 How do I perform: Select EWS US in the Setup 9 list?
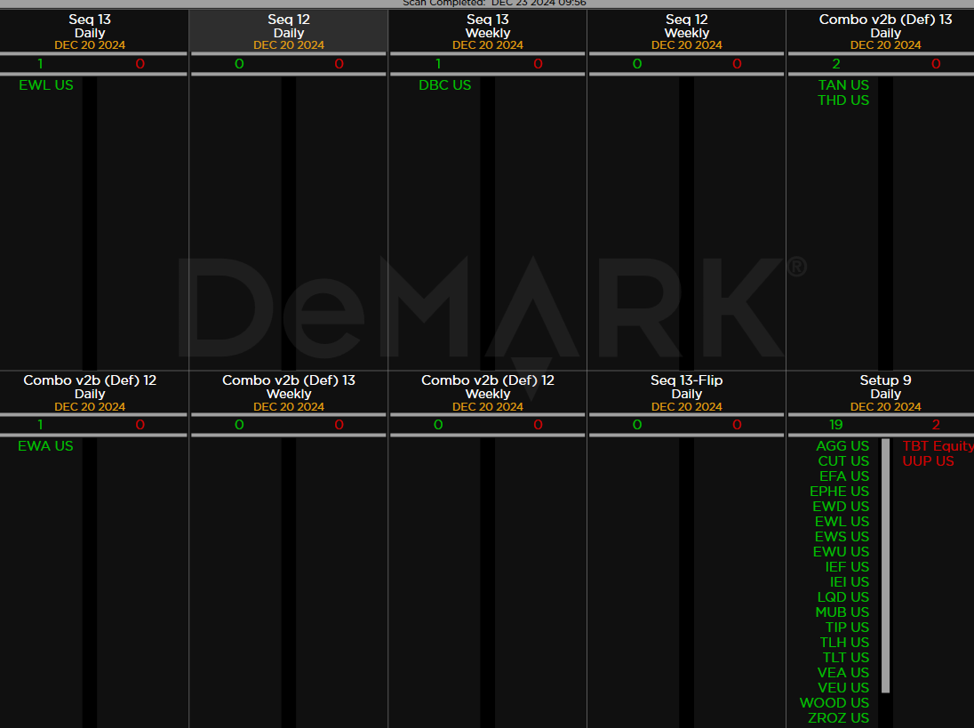pyautogui.click(x=842, y=537)
